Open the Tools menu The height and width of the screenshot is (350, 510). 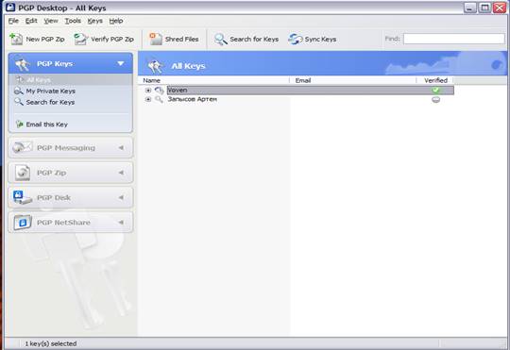pyautogui.click(x=73, y=21)
